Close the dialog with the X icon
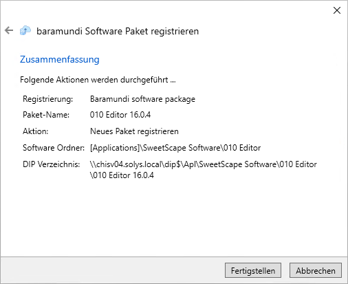 (337, 10)
